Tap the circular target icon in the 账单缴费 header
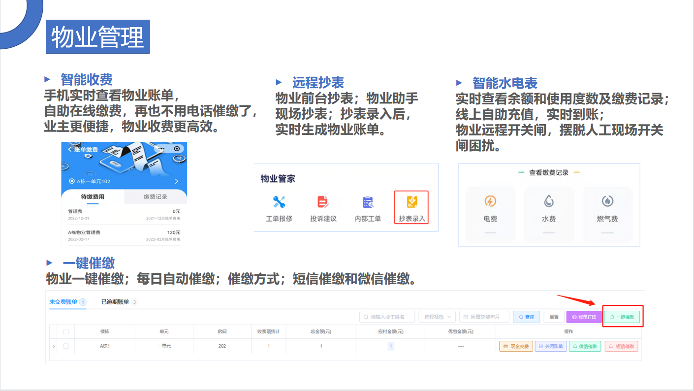This screenshot has height=391, width=694. 176,149
